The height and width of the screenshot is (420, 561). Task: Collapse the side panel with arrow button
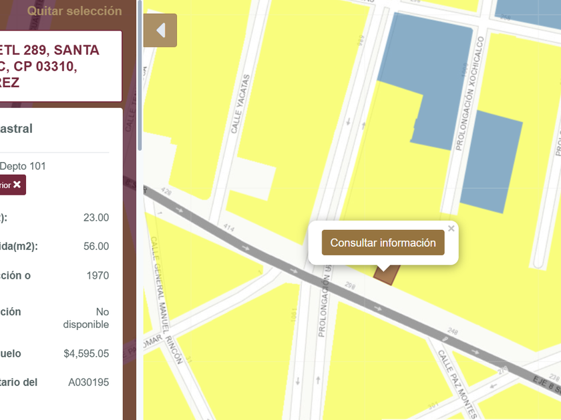(x=160, y=31)
